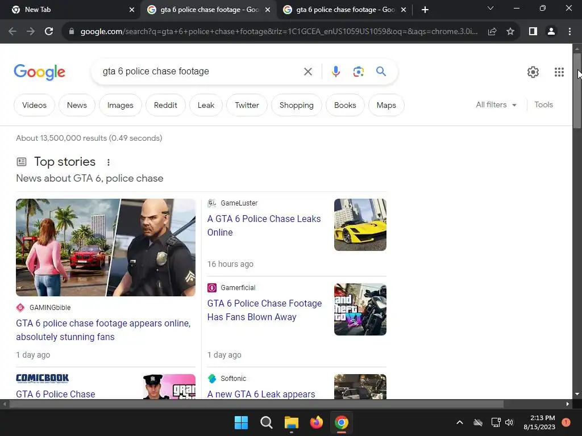
Task: Start voice search with microphone
Action: (335, 72)
